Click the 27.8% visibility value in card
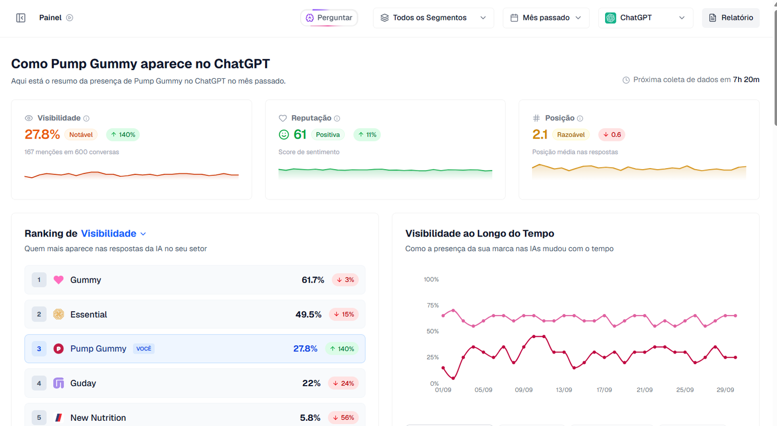This screenshot has width=777, height=426. [x=42, y=135]
